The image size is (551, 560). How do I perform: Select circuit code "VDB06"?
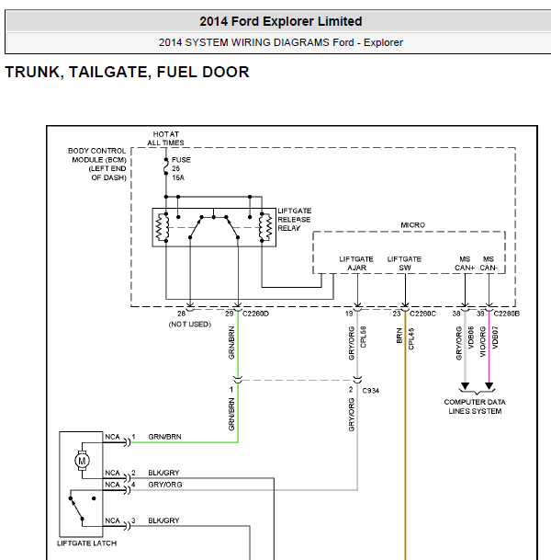tap(471, 337)
